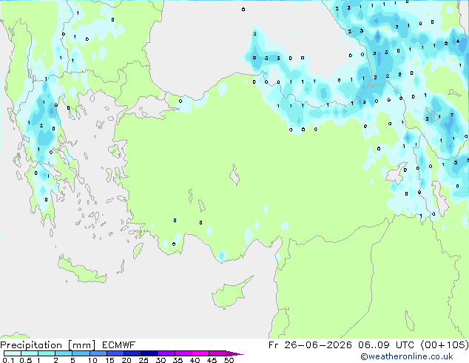The width and height of the screenshot is (469, 363).
Task: Click the 'Precipitation' title text
Action: (x=31, y=345)
